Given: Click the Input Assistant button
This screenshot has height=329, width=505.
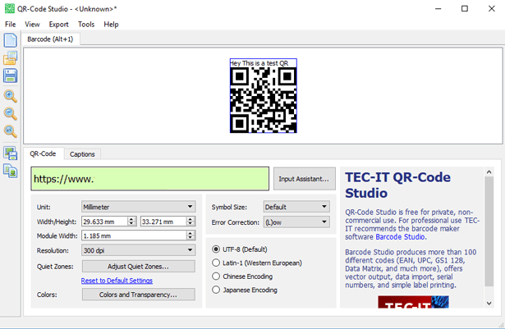Looking at the screenshot, I should click(x=304, y=179).
